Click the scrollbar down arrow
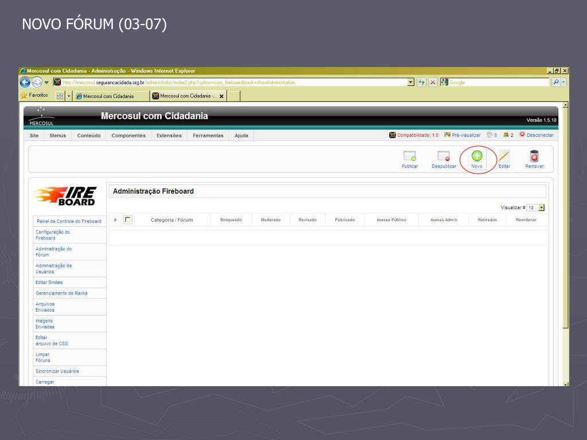The height and width of the screenshot is (440, 587). coord(565,384)
